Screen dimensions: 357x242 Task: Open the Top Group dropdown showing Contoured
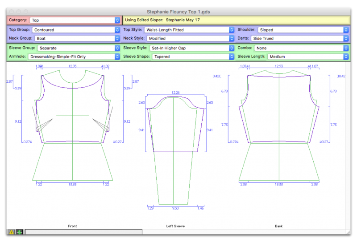(76, 30)
